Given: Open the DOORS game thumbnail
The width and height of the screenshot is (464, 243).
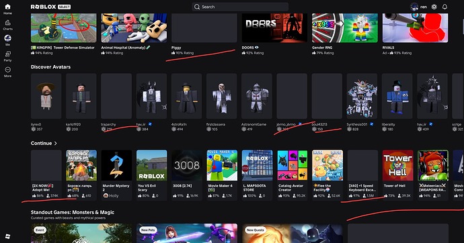Looking at the screenshot, I should click(x=274, y=28).
